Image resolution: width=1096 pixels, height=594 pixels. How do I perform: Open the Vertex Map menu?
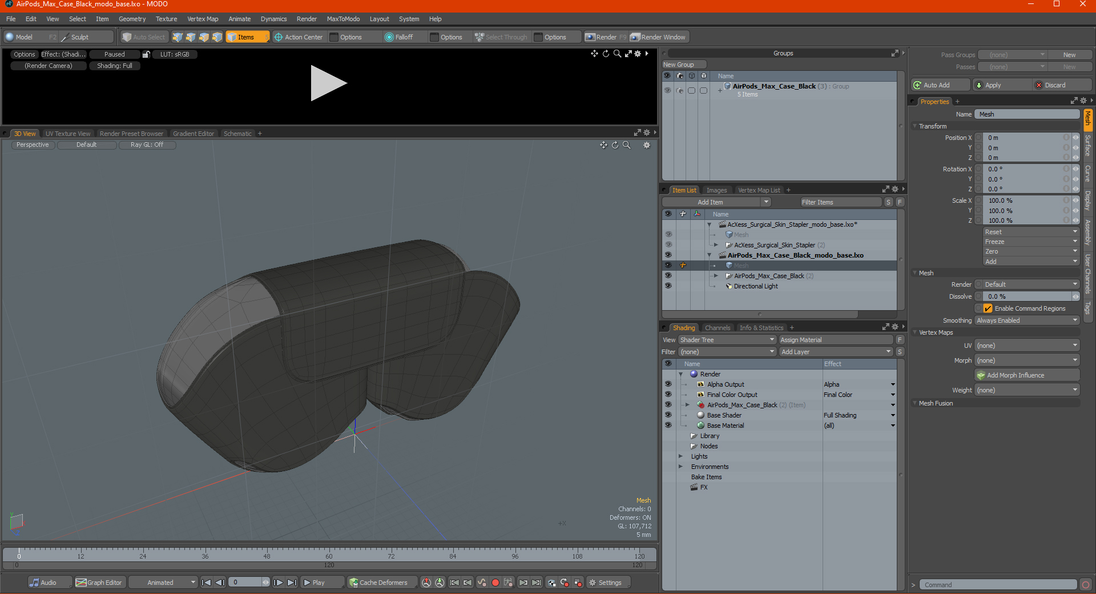point(203,19)
